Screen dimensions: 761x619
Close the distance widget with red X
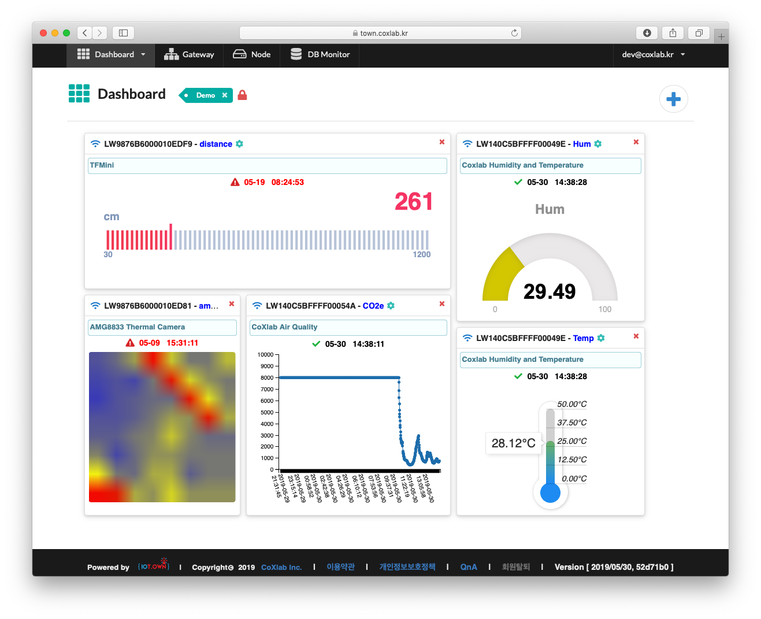click(442, 142)
